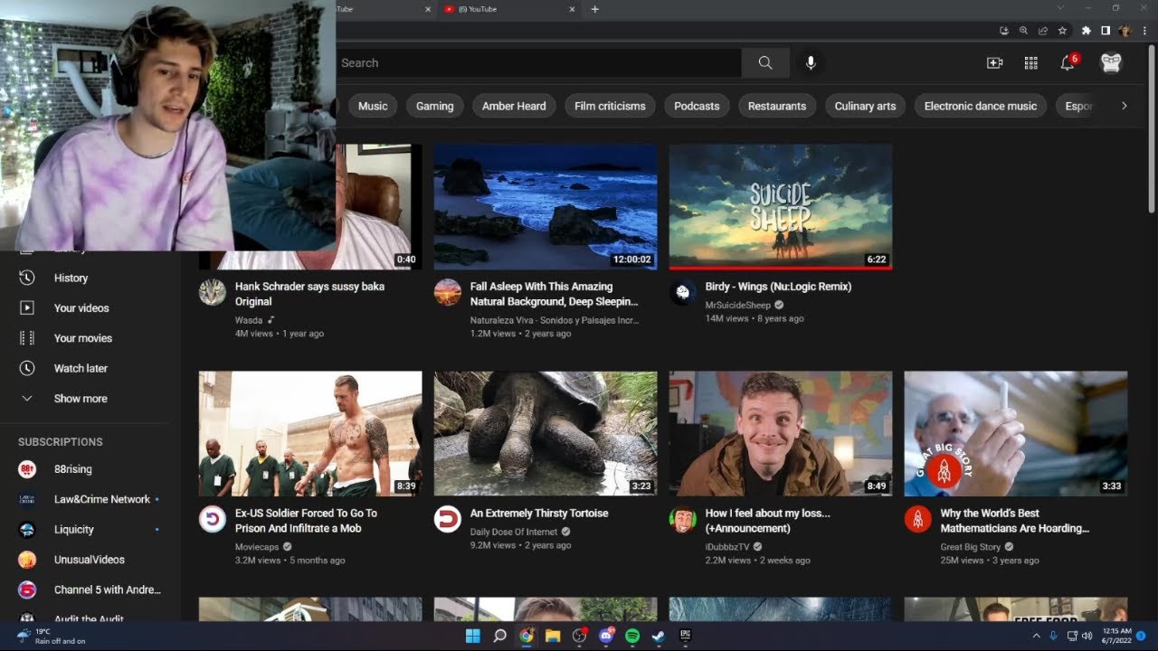The height and width of the screenshot is (651, 1158).
Task: Select the Podcasts chip
Action: [x=697, y=106]
